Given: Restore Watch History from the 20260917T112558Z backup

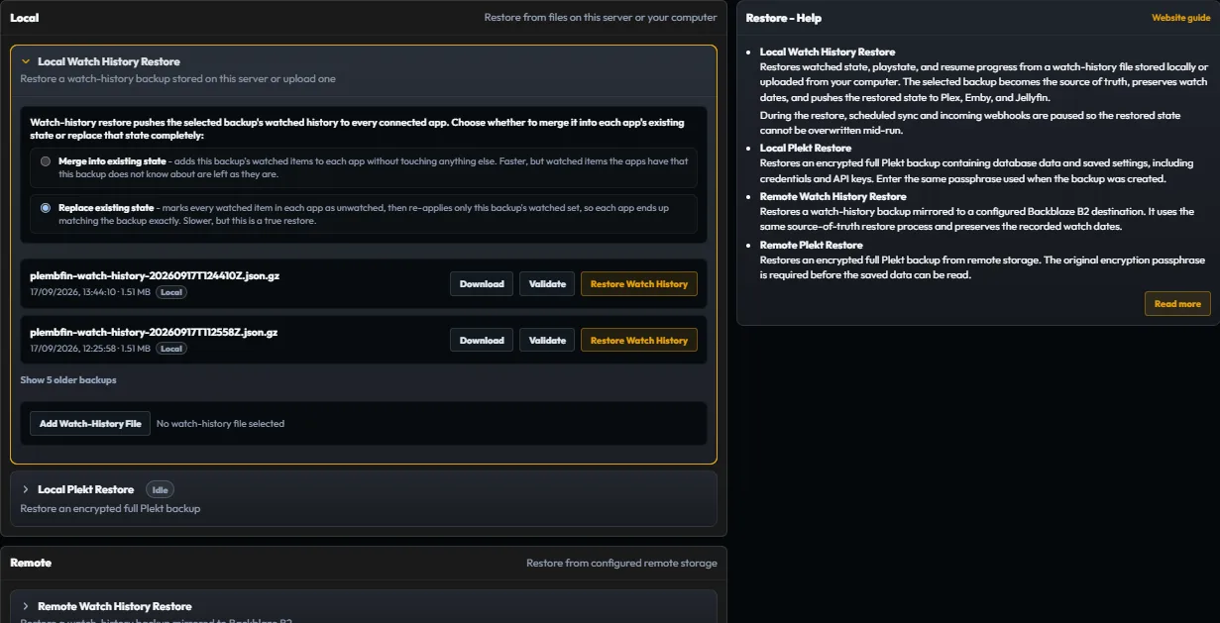Looking at the screenshot, I should point(639,341).
